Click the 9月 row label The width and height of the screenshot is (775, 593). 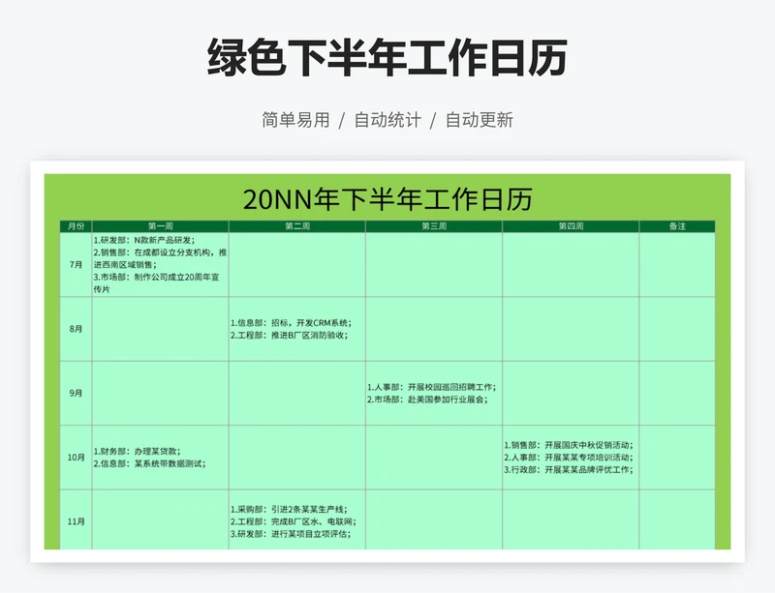click(77, 393)
